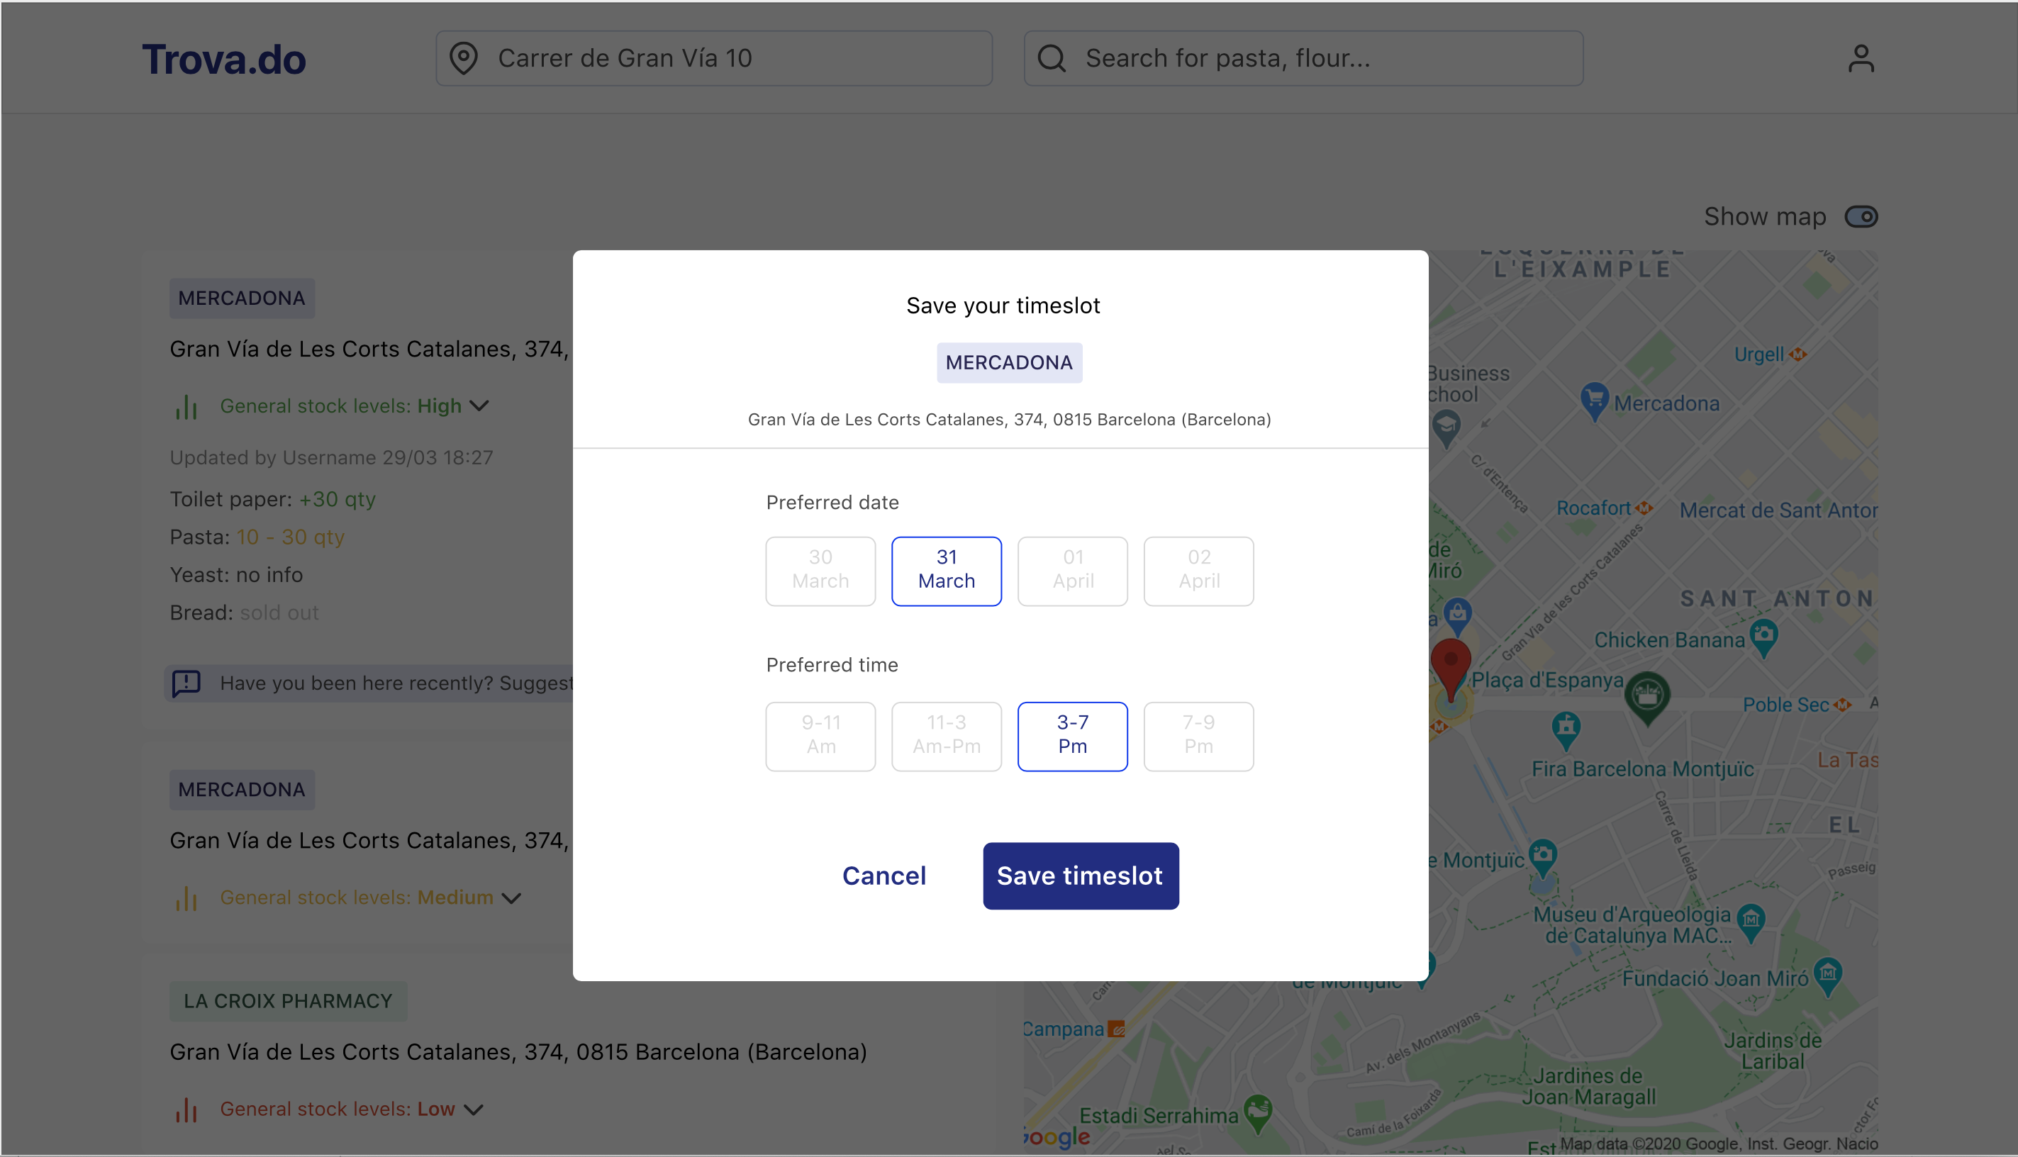
Task: Click the La Croix Pharmacy address line
Action: coord(518,1051)
